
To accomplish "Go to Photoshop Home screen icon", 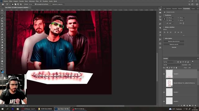I will [x=3, y=4].
